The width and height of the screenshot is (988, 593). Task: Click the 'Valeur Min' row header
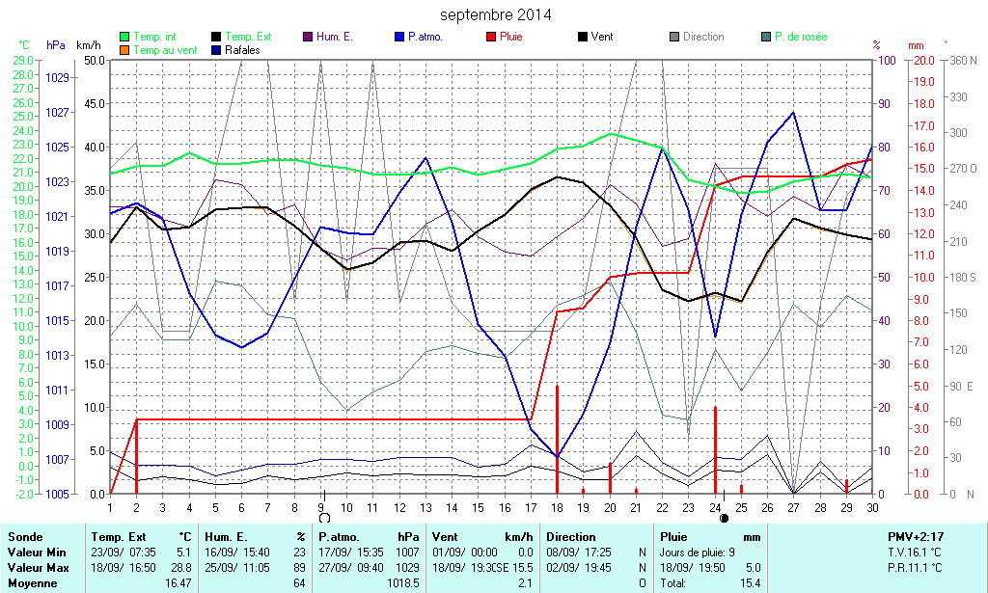click(37, 553)
